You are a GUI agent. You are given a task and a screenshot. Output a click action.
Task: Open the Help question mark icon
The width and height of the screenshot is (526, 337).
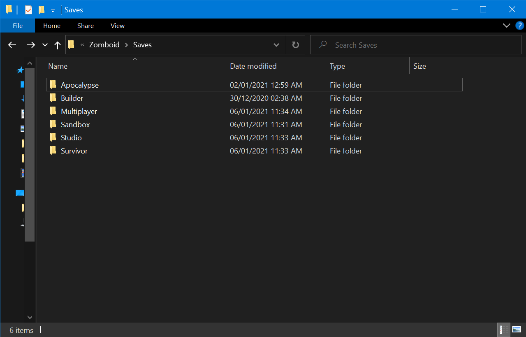[520, 26]
